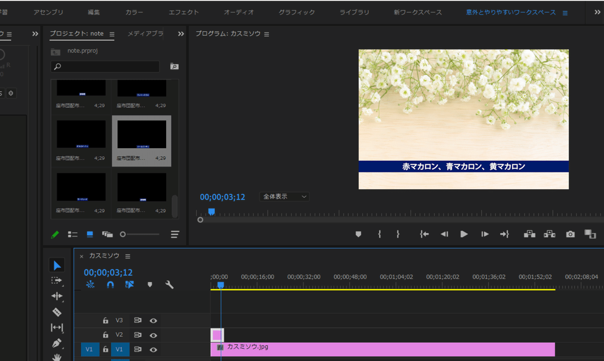
Task: Switch to the エフェクト workspace
Action: coord(184,12)
